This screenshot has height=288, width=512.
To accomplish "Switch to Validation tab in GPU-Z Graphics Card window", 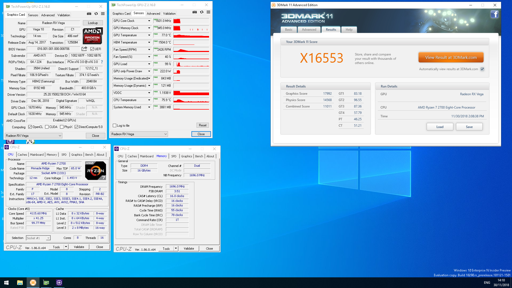I will click(64, 15).
